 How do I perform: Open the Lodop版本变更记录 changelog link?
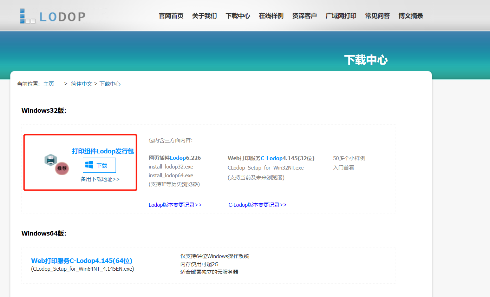tap(175, 205)
